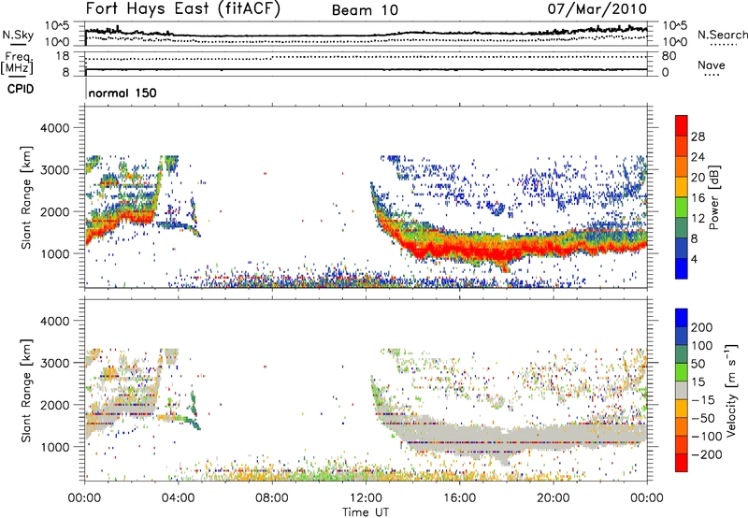The image size is (748, 518).
Task: Select the "4000" tick in the power panel
Action: click(54, 128)
